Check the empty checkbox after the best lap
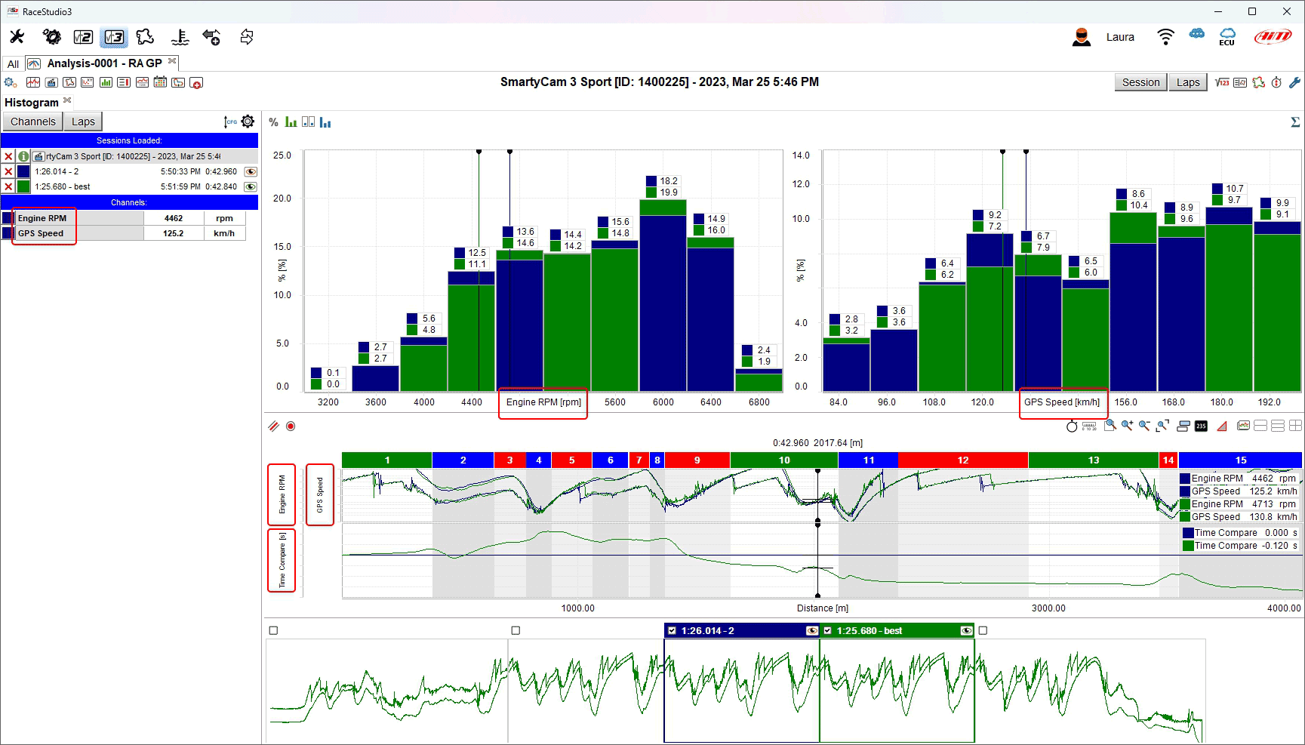 983,630
